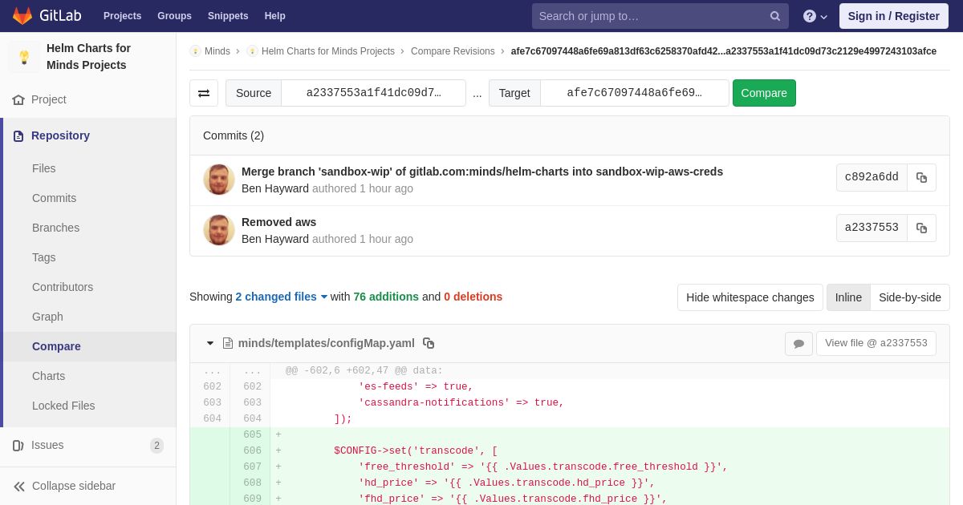The image size is (963, 505).
Task: Click the project lightbulb avatar in sidebar
Action: pos(24,57)
